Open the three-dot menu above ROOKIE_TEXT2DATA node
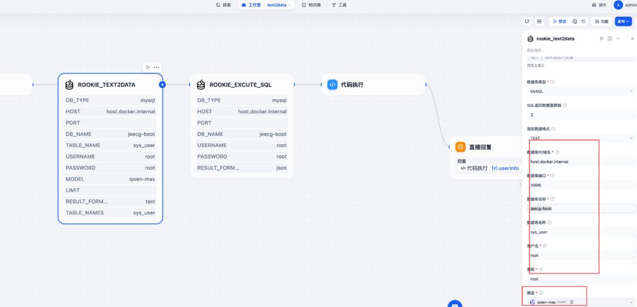Viewport: 637px width, 307px height. click(x=157, y=67)
